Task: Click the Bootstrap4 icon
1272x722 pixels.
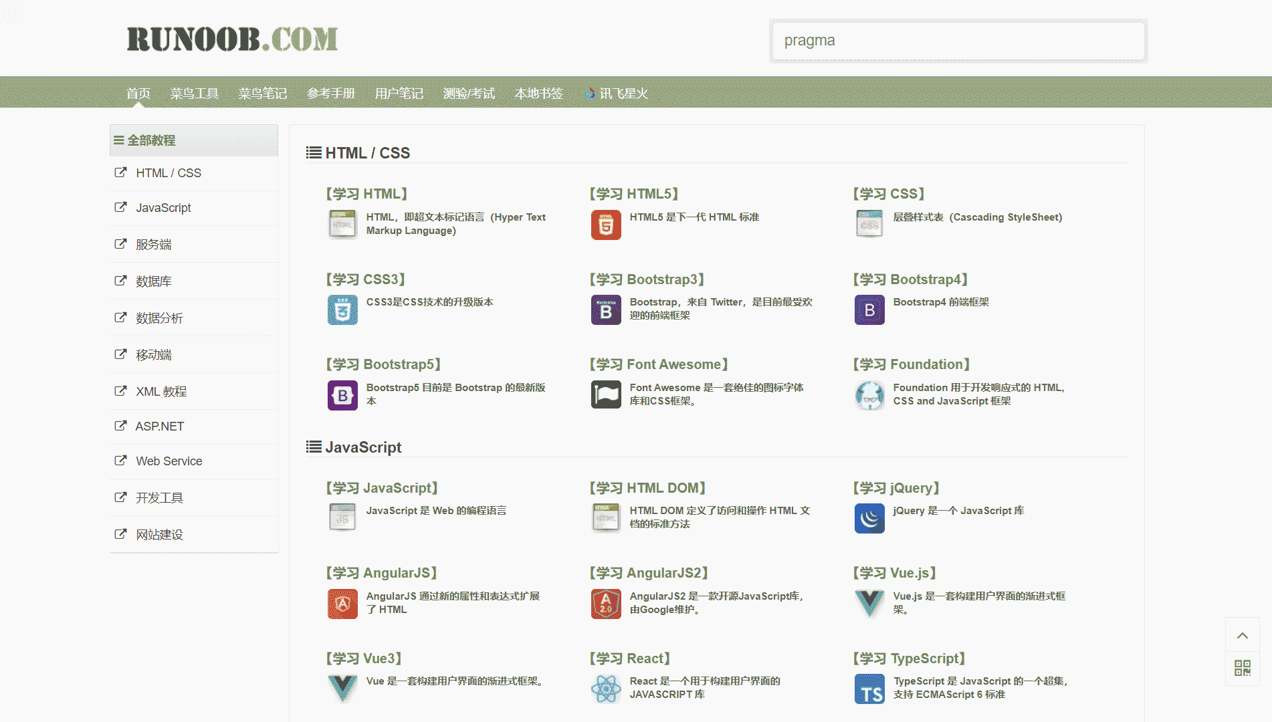Action: [x=869, y=310]
